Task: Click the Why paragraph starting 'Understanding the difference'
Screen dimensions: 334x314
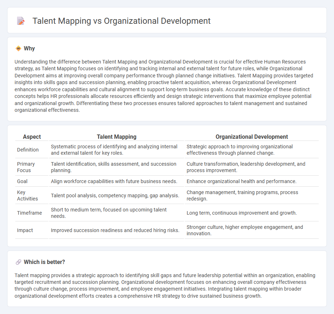Action: coord(164,86)
